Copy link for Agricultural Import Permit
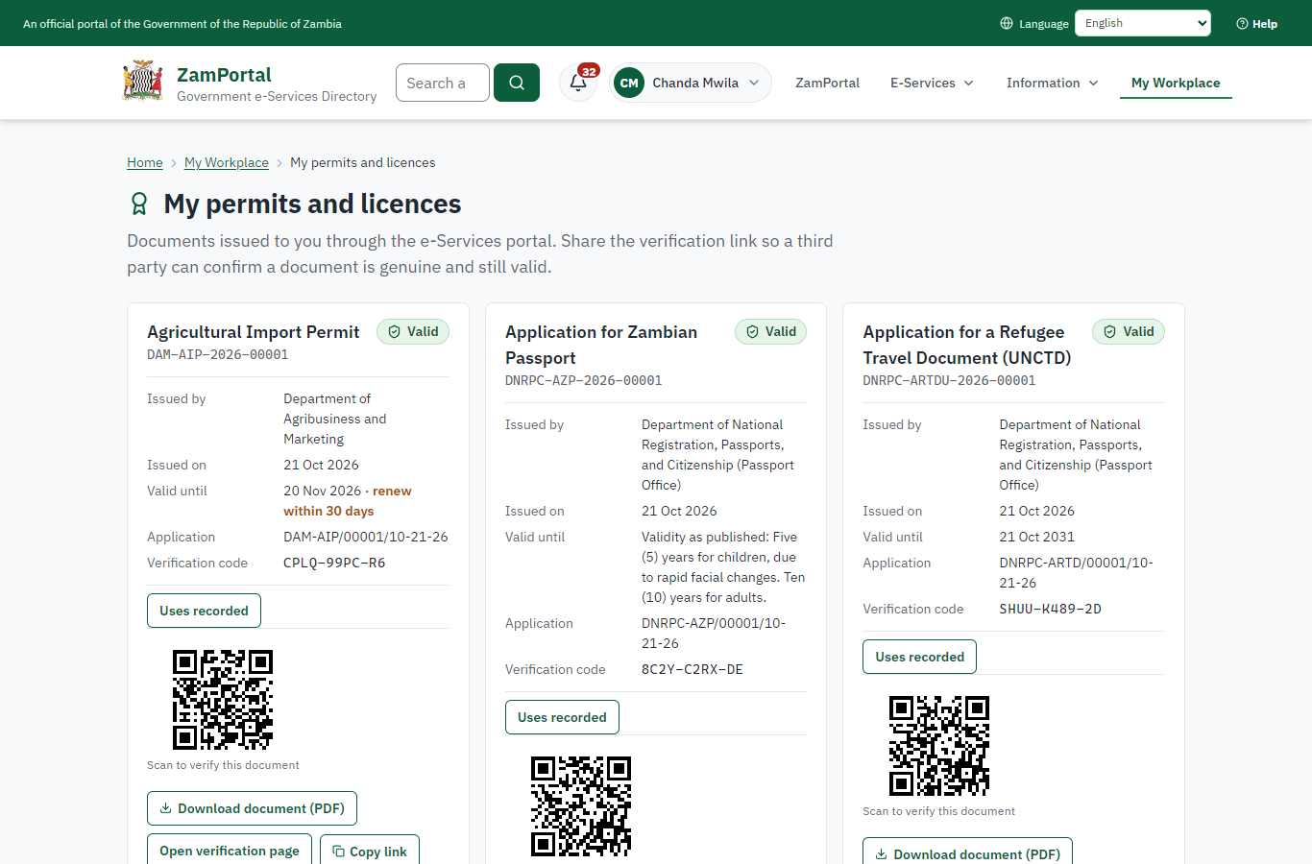 click(x=370, y=850)
